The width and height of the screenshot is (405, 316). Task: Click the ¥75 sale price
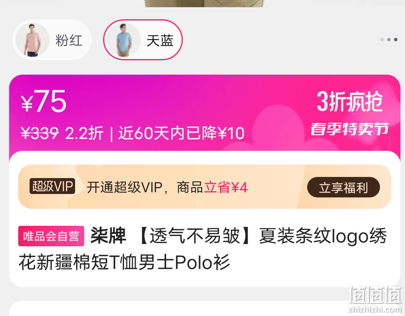tap(44, 102)
